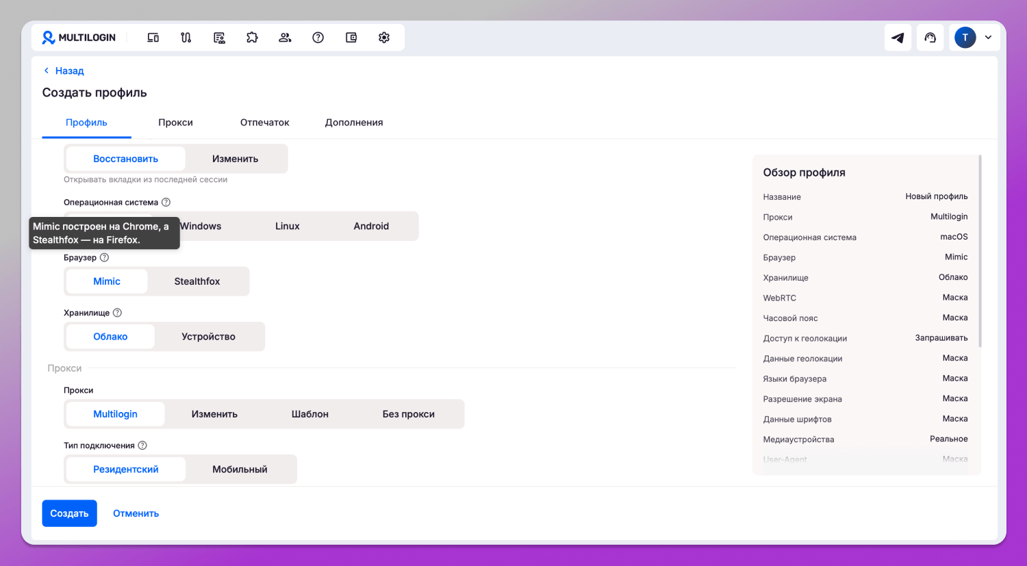Select the Stealthfox browser option
Screen dimensions: 1027x566
(197, 281)
